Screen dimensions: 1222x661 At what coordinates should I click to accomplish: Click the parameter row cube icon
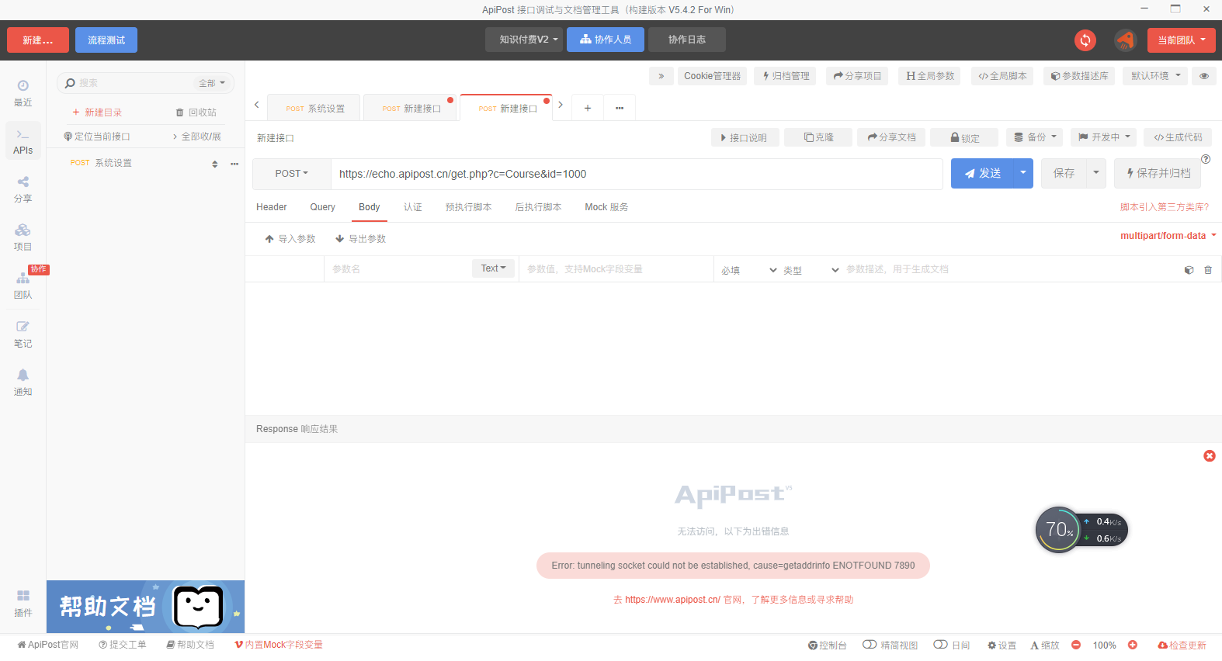coord(1189,270)
